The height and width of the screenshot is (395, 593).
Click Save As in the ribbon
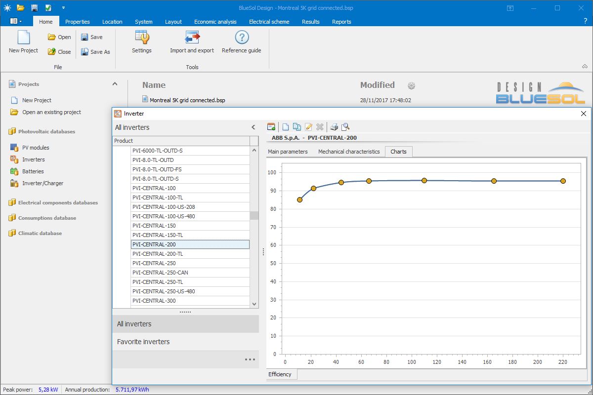click(95, 51)
